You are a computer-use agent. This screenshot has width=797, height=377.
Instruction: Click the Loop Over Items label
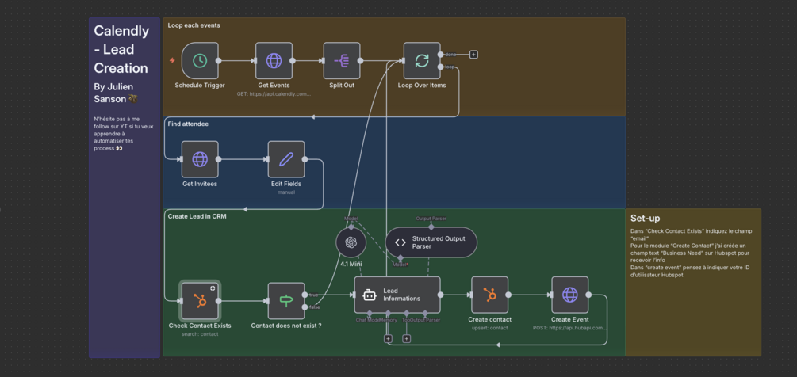click(x=422, y=86)
